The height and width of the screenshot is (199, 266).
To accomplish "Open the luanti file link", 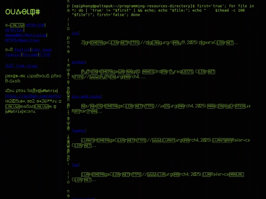I will tap(78, 131).
